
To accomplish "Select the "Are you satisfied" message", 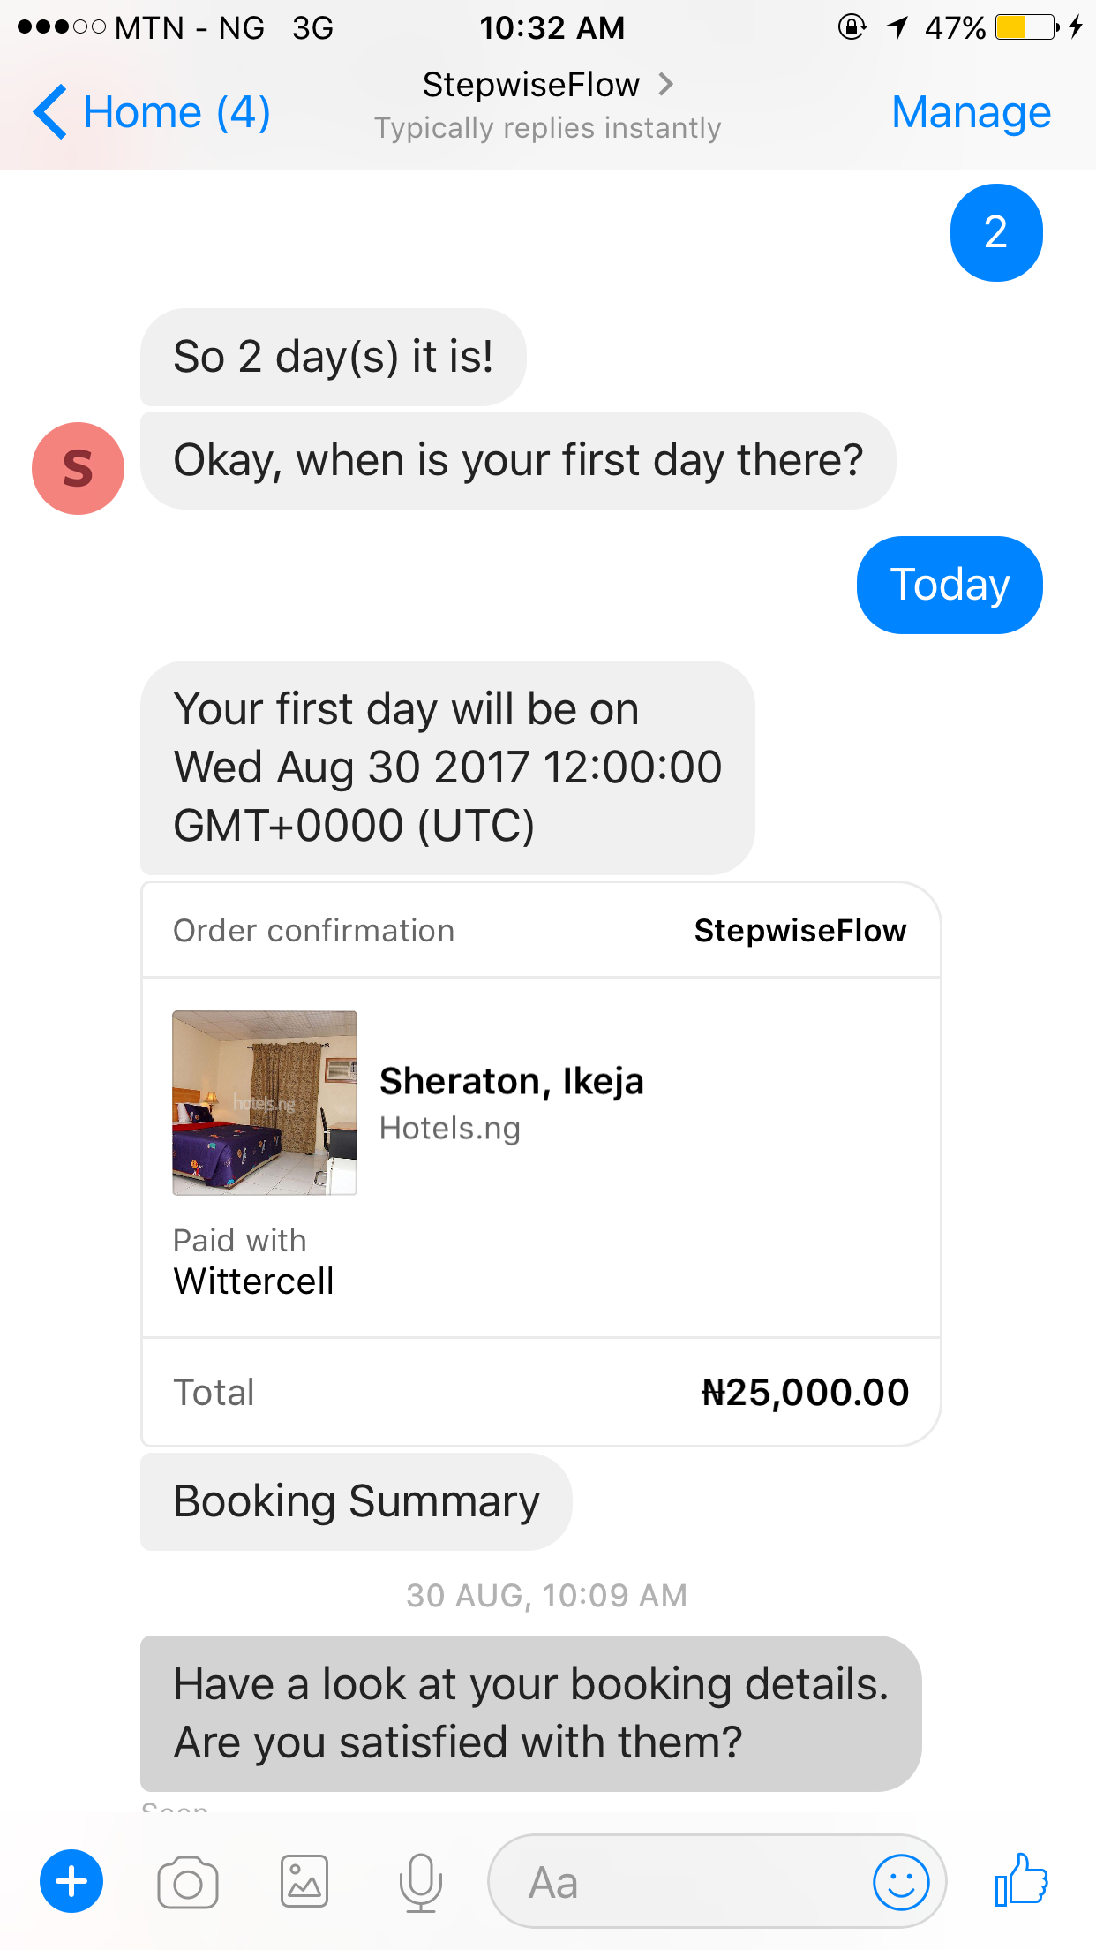I will coord(530,1712).
